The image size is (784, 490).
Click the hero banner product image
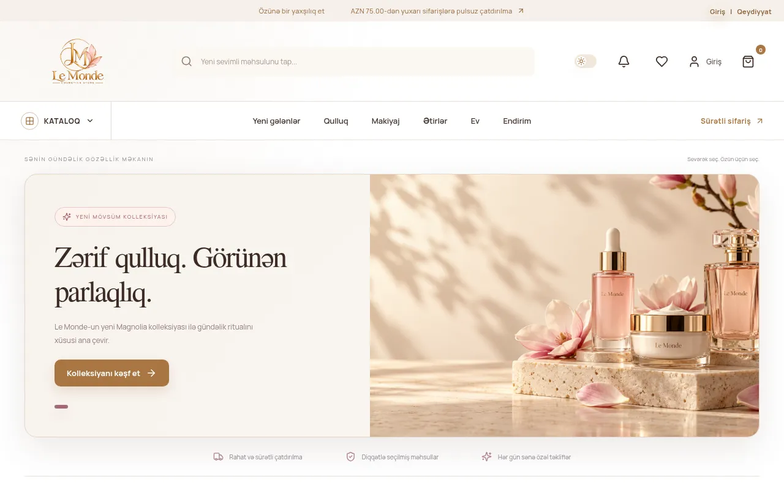[x=564, y=306]
